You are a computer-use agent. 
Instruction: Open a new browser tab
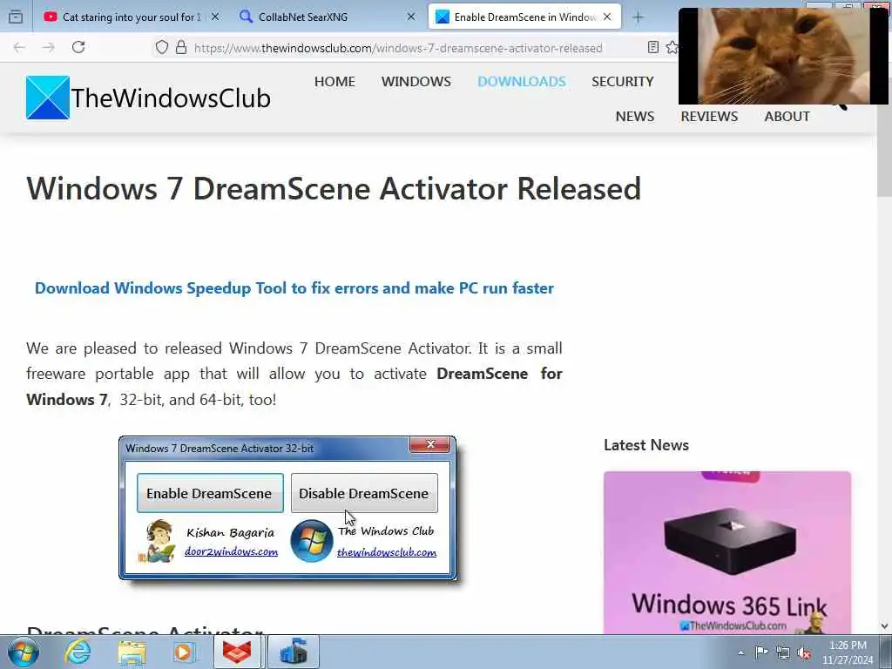[638, 17]
